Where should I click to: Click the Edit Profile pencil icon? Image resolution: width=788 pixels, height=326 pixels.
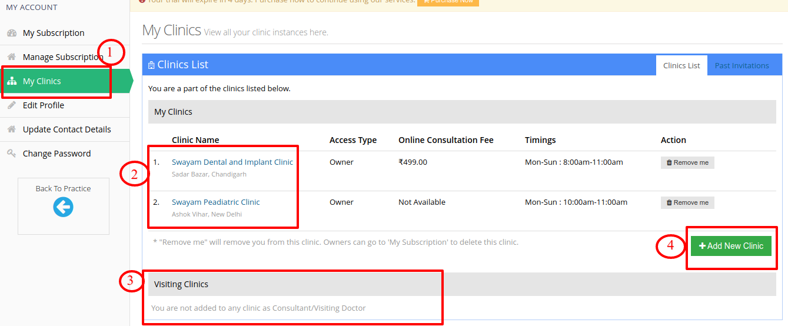click(x=12, y=105)
